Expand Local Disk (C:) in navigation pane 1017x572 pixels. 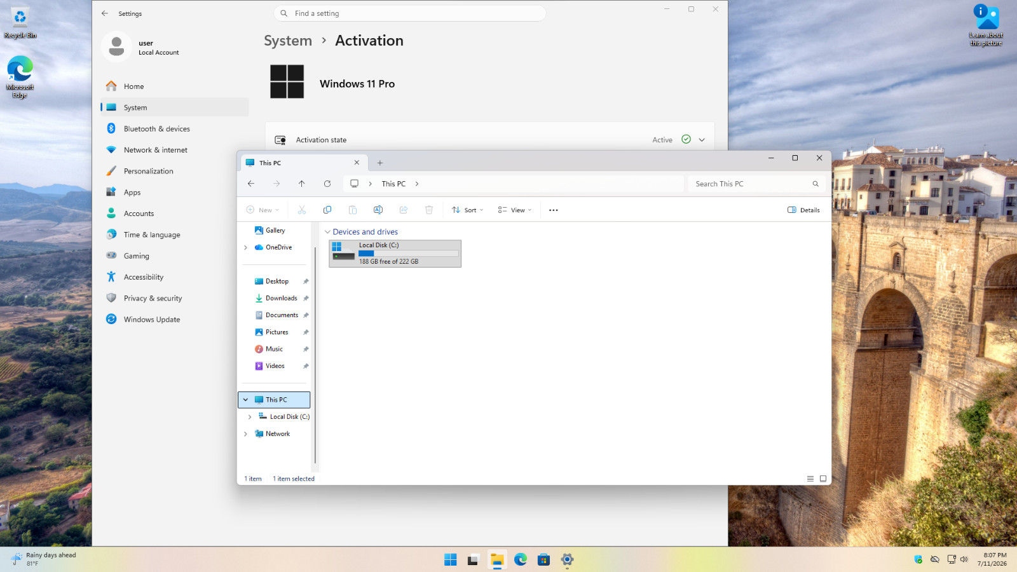[x=250, y=417]
